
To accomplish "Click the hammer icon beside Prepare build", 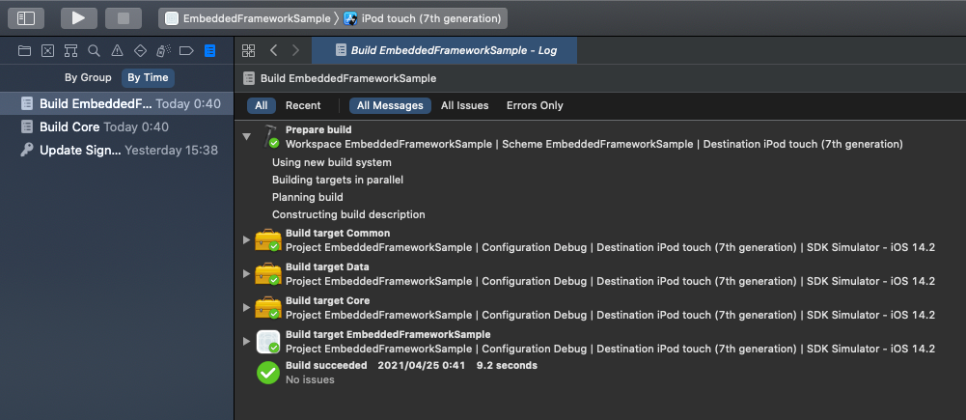I will click(269, 136).
